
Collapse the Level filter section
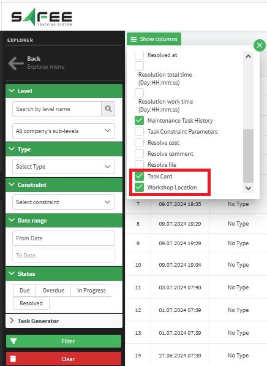pos(64,91)
